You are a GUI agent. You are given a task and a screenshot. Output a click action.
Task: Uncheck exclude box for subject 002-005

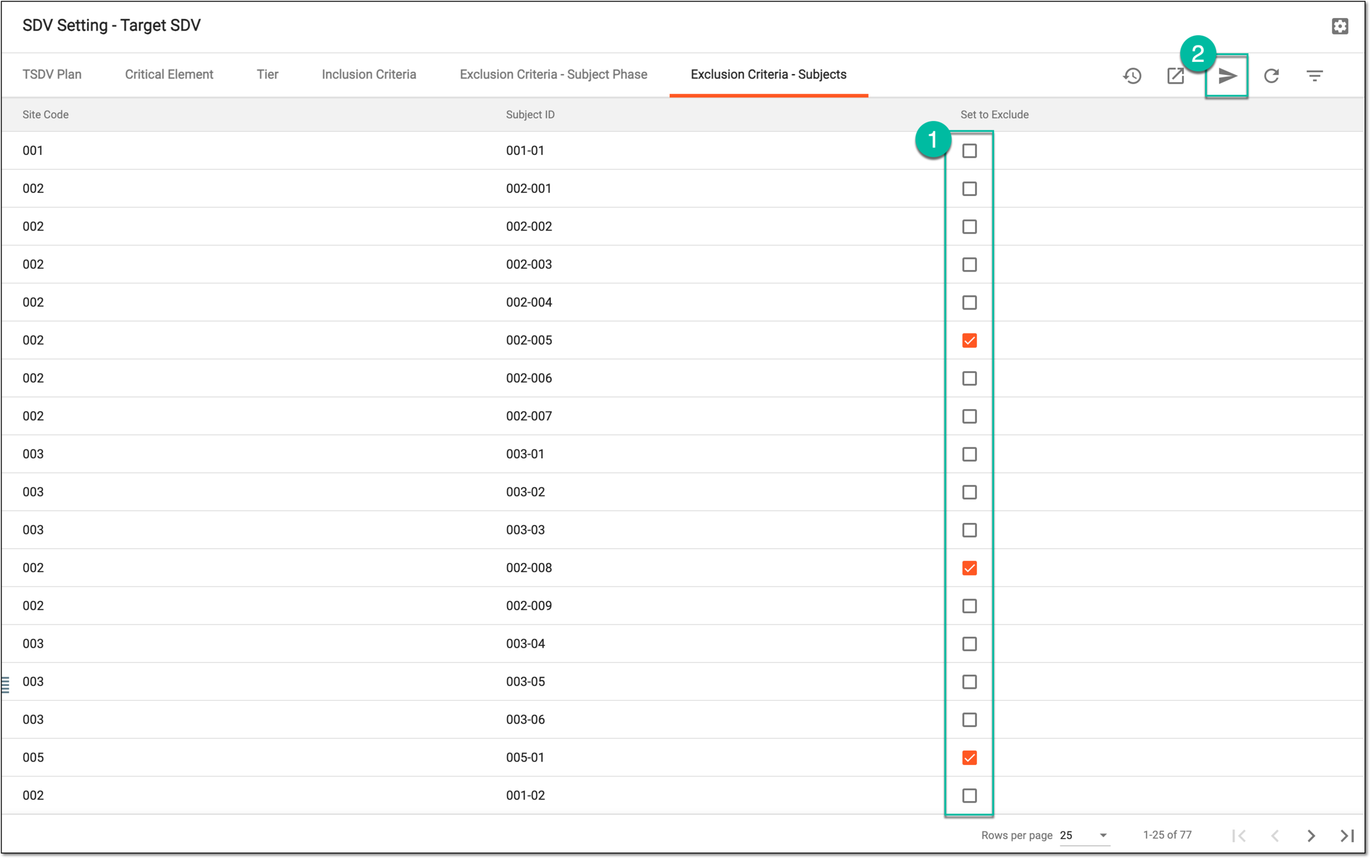pyautogui.click(x=969, y=341)
